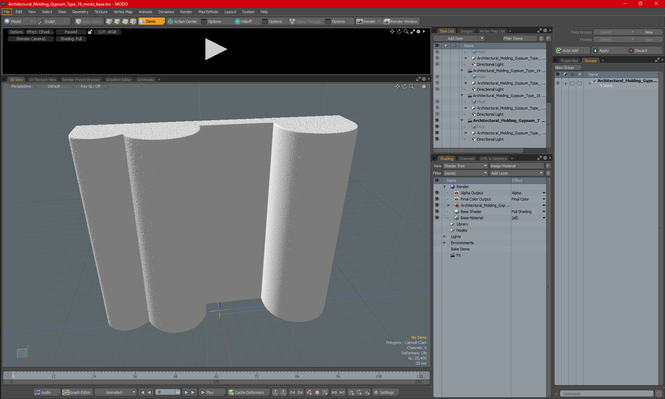Maximize the preview render viewport icon

413,32
